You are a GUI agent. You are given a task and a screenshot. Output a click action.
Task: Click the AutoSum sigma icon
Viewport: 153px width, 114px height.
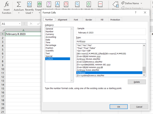tap(19, 4)
